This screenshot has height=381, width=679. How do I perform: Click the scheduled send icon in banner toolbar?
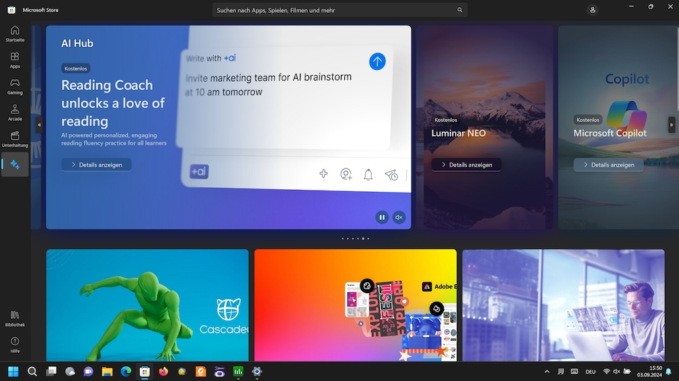click(x=391, y=174)
